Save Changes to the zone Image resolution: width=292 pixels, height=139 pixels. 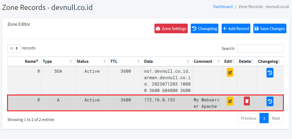click(269, 28)
